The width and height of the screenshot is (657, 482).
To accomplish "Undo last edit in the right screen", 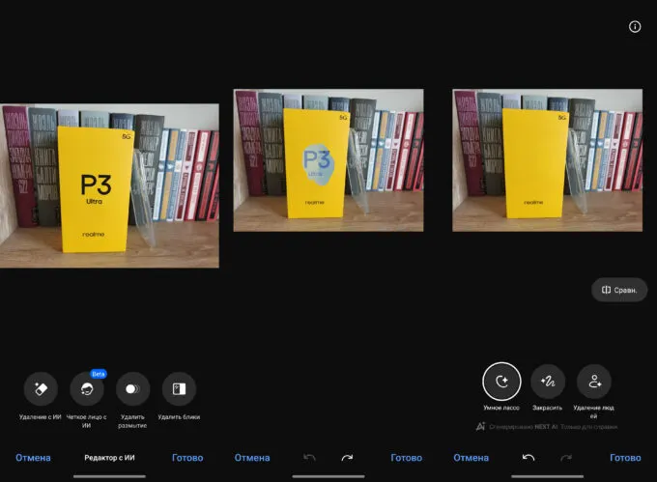I will click(528, 458).
